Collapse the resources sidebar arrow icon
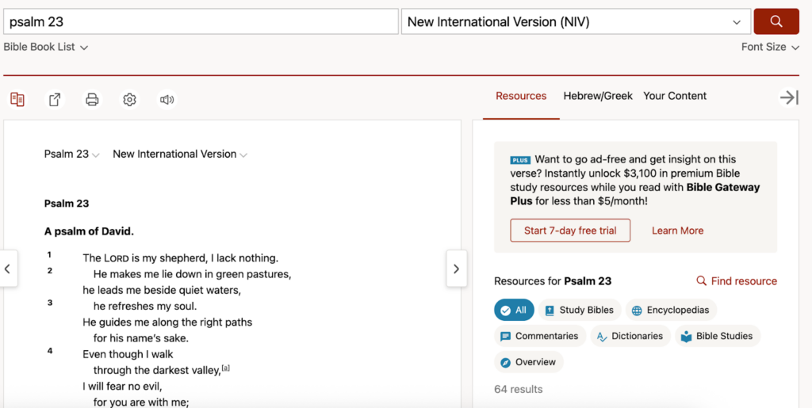Screen dimensions: 812x408 click(789, 97)
